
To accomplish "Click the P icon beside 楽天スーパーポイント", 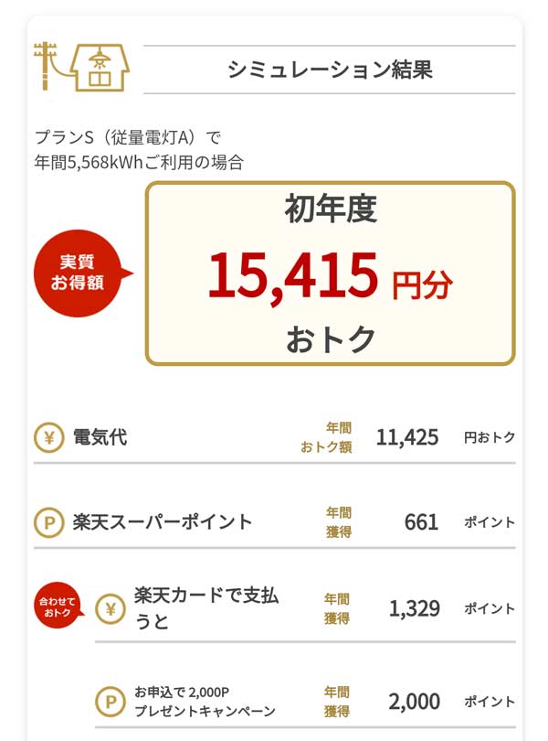I will tap(48, 522).
